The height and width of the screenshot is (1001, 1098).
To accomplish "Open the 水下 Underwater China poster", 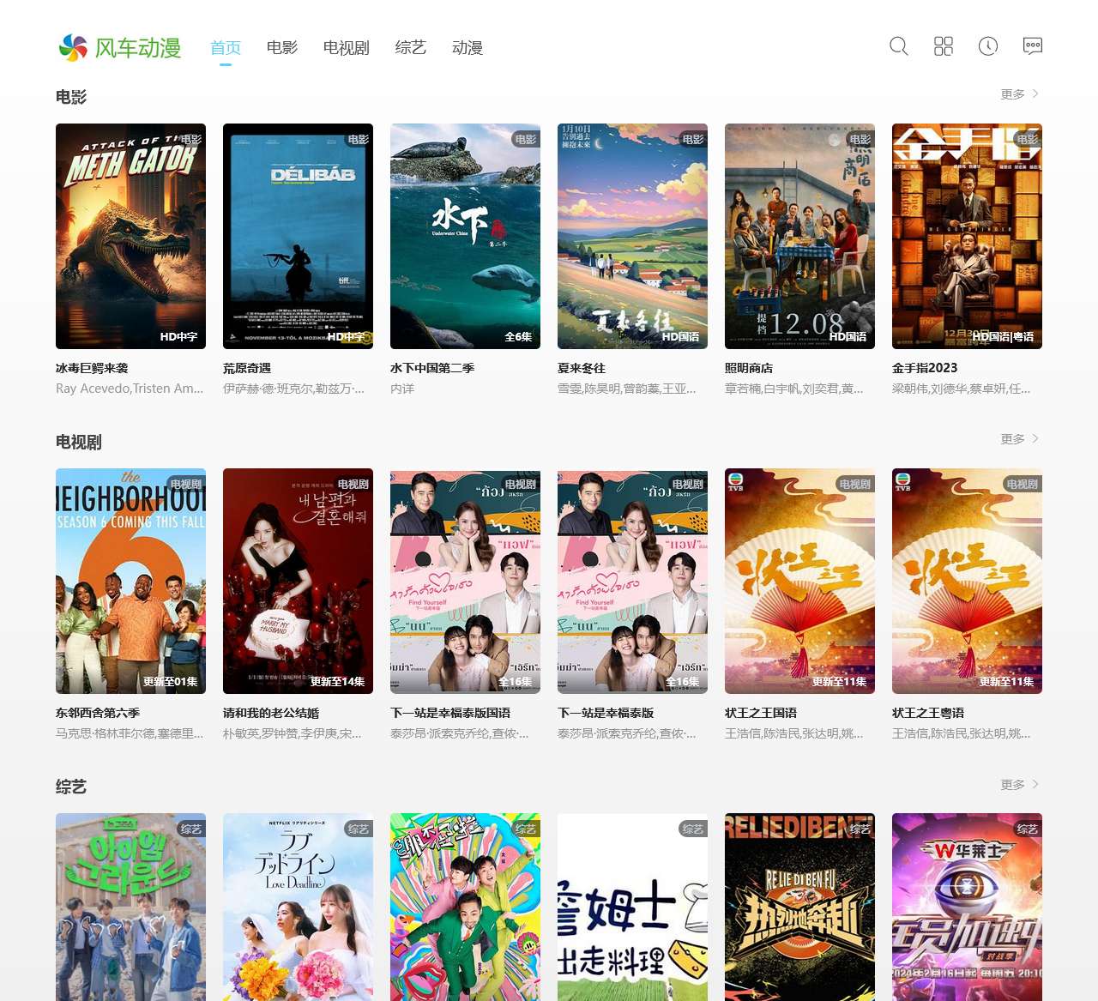I will (465, 236).
